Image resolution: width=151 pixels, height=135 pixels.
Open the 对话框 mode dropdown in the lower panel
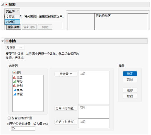coord(15,47)
